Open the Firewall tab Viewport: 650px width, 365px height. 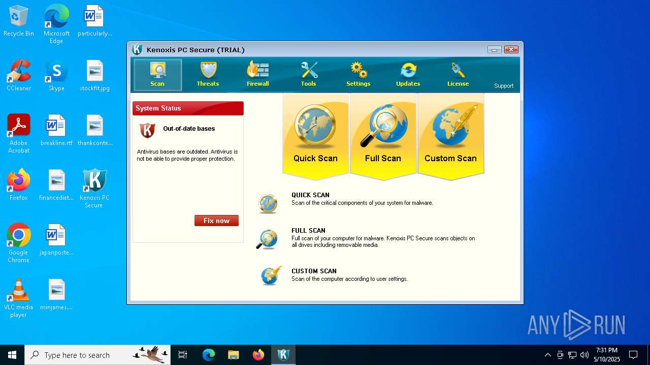pos(258,75)
